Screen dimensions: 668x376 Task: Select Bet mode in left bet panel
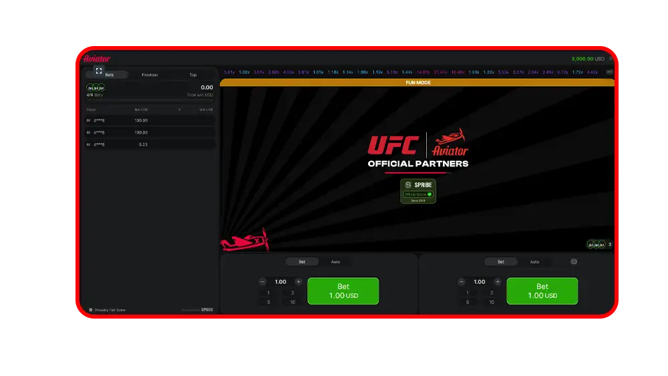[x=302, y=262]
